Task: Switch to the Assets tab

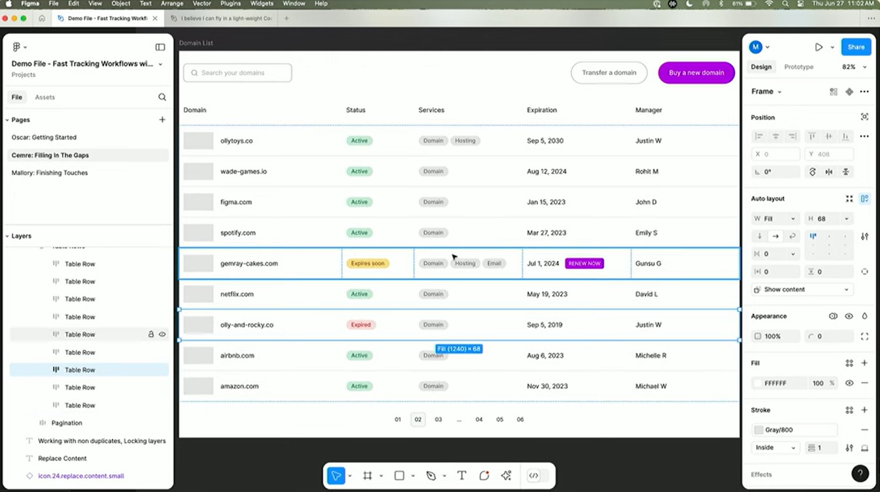Action: tap(45, 97)
